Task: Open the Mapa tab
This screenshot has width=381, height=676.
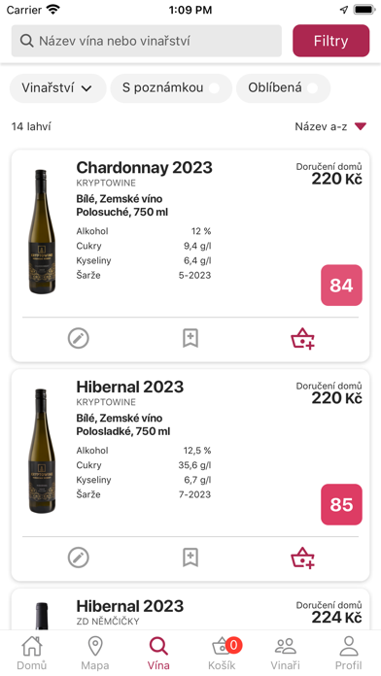Action: click(x=95, y=653)
